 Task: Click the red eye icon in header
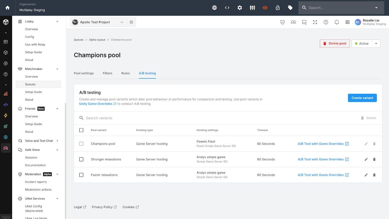pos(265,8)
